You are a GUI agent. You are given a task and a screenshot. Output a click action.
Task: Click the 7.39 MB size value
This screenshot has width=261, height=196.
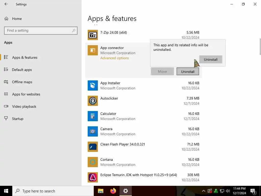pos(193,98)
